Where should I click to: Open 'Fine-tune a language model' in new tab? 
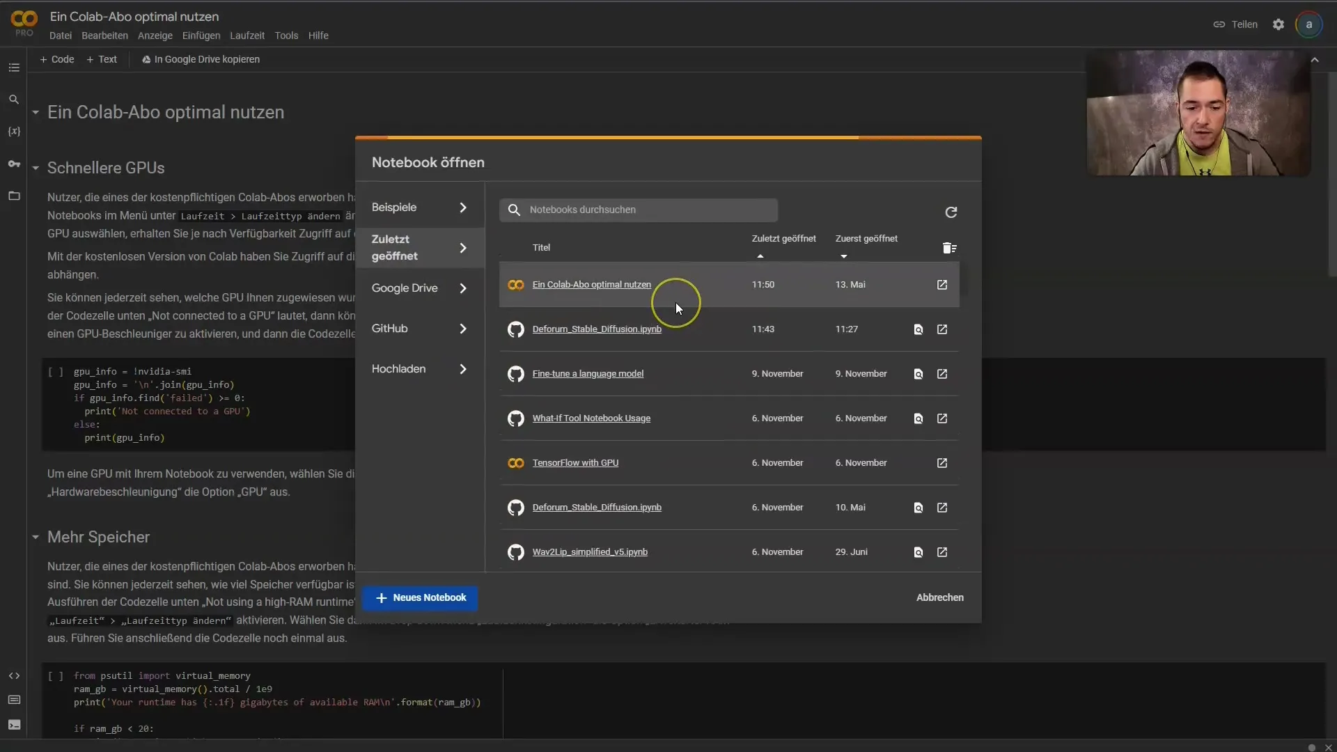[x=942, y=374]
